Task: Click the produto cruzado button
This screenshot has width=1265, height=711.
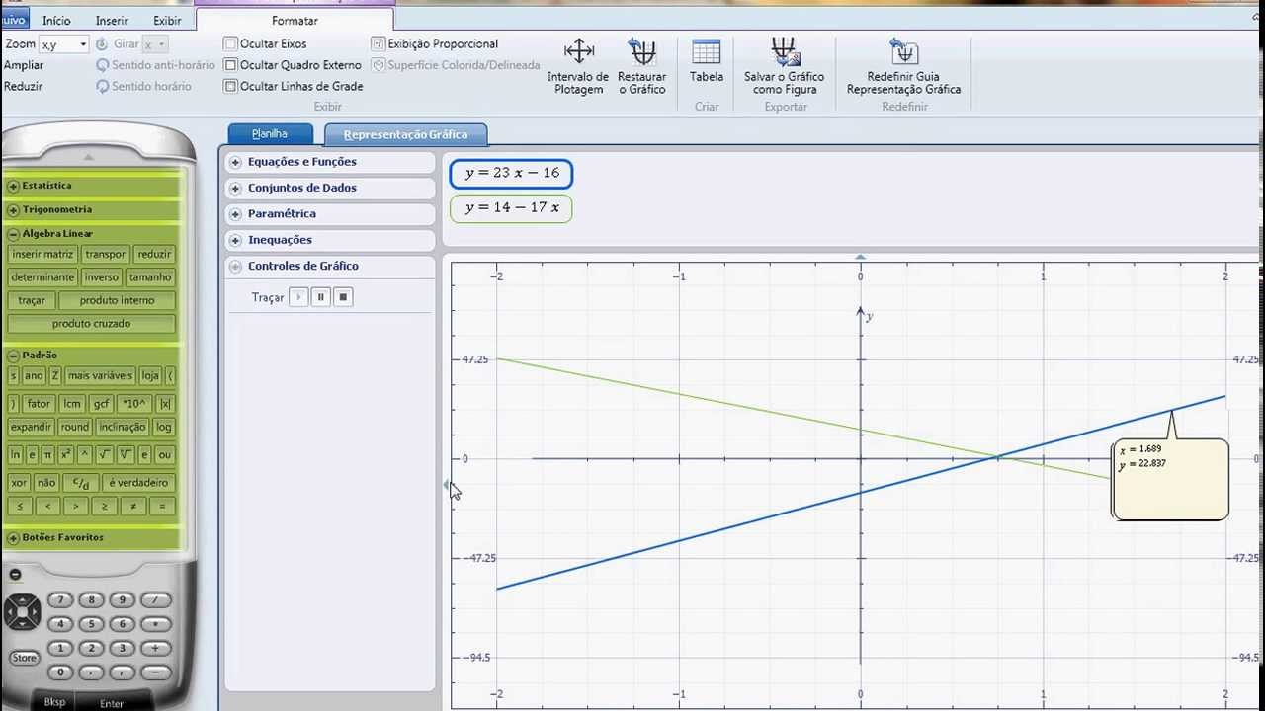Action: 91,324
